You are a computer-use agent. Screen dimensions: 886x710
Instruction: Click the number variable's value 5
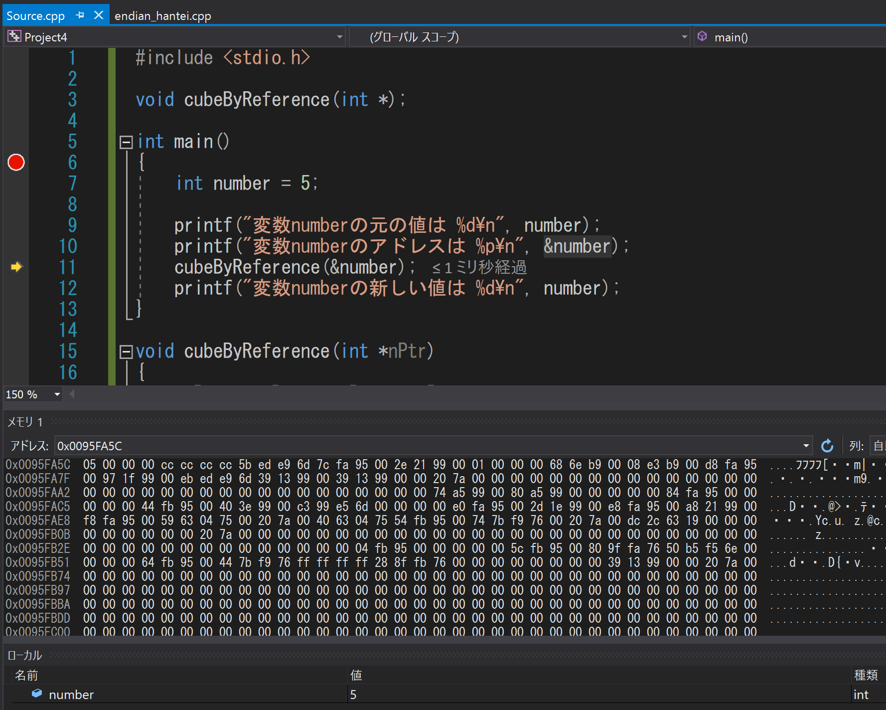point(353,695)
